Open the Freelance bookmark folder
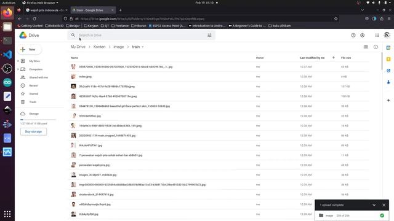This screenshot has height=221, width=394. point(120,26)
